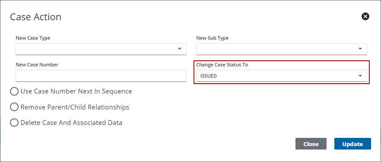Click the Remove Parent/Child Relationships label text
Screen dimensions: 381x162
[75, 107]
